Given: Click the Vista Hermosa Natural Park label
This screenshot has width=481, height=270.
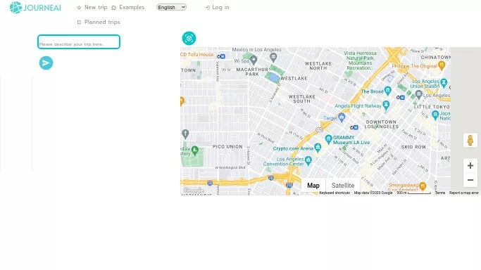Looking at the screenshot, I should (360, 60).
